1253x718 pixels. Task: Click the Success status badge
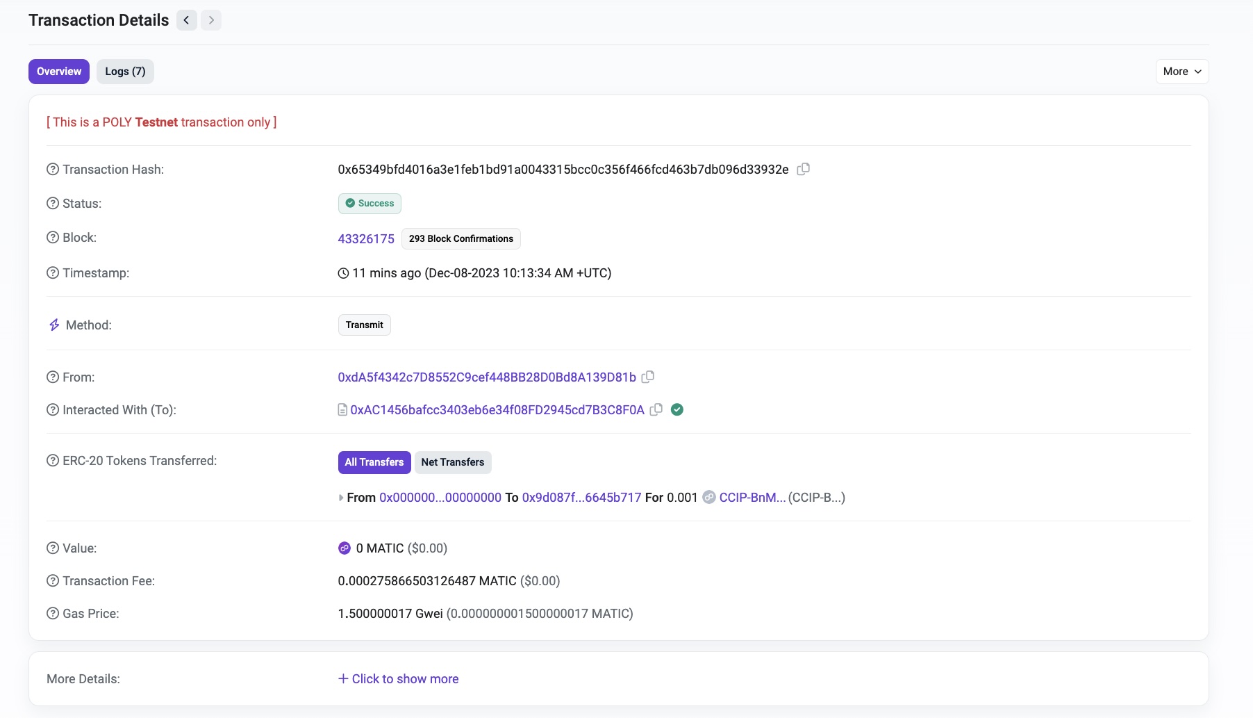pos(370,203)
